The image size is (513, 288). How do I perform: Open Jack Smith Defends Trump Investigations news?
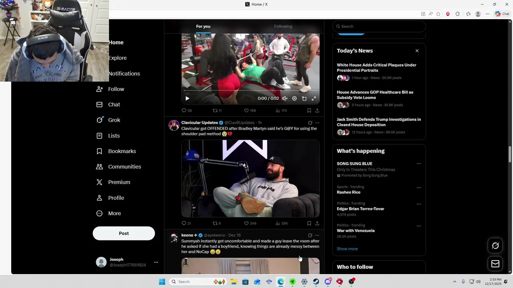[379, 126]
